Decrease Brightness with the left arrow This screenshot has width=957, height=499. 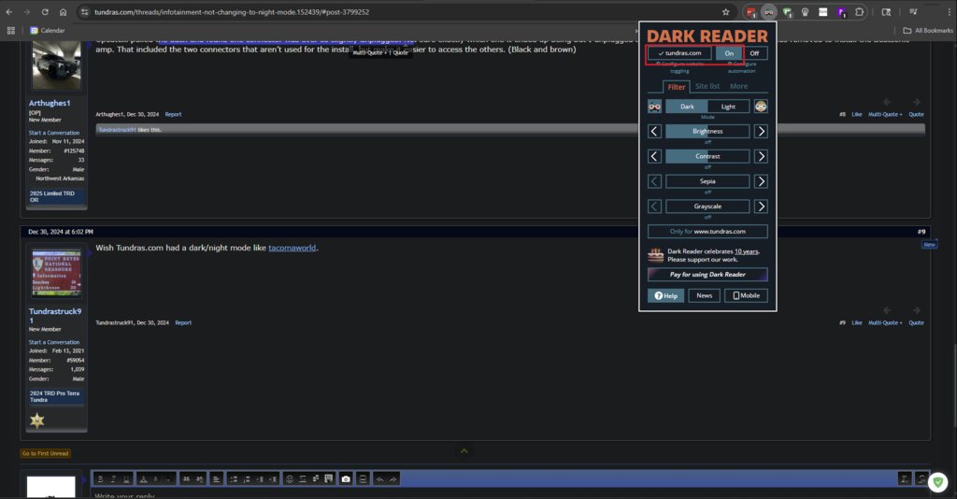click(x=654, y=131)
